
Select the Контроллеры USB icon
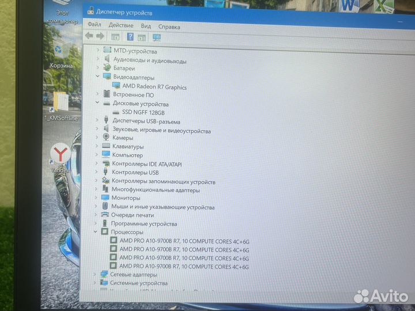coord(105,172)
